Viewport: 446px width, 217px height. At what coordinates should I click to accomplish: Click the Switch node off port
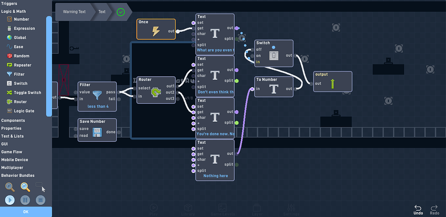tap(252, 50)
